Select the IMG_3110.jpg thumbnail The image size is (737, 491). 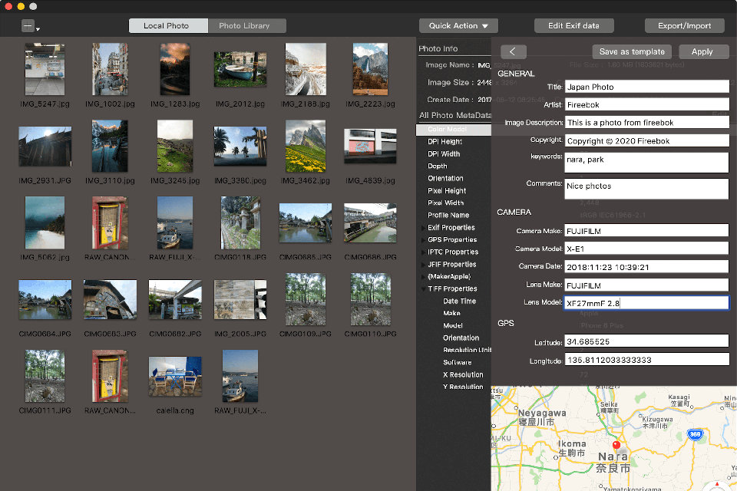click(x=110, y=146)
